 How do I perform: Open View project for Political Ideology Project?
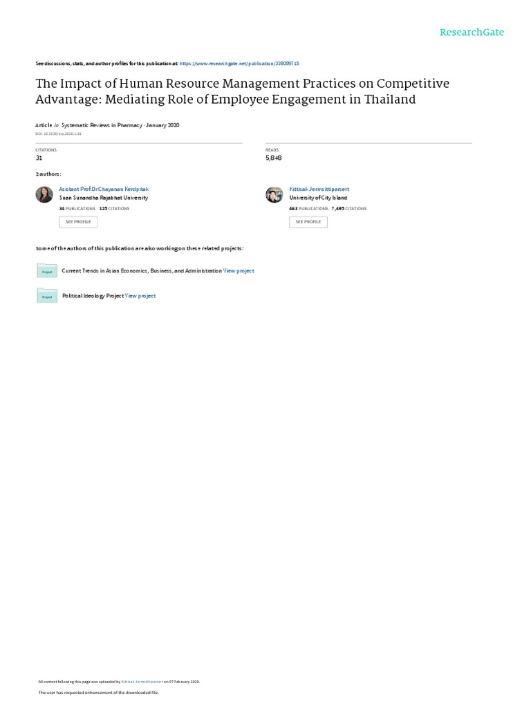coord(140,296)
